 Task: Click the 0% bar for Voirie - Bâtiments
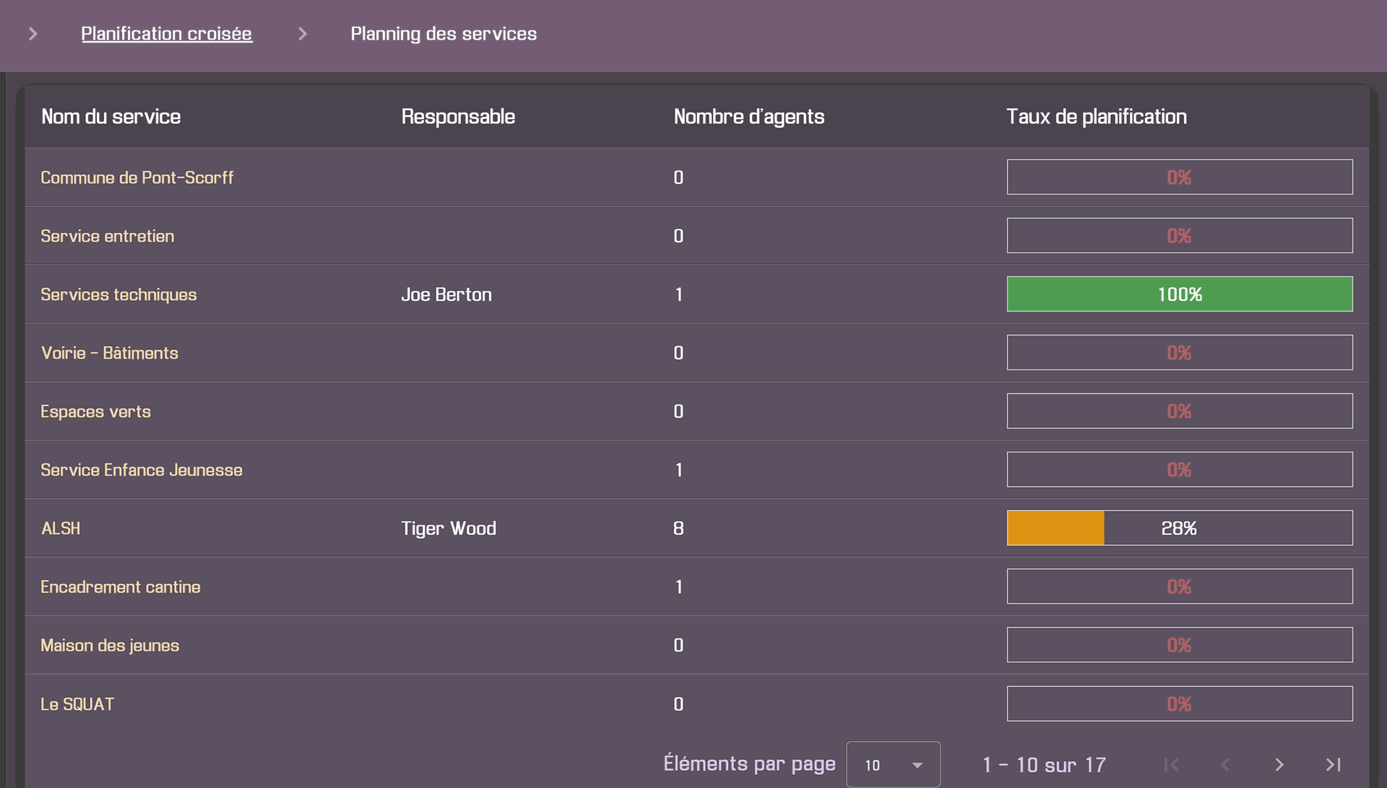[x=1180, y=353]
